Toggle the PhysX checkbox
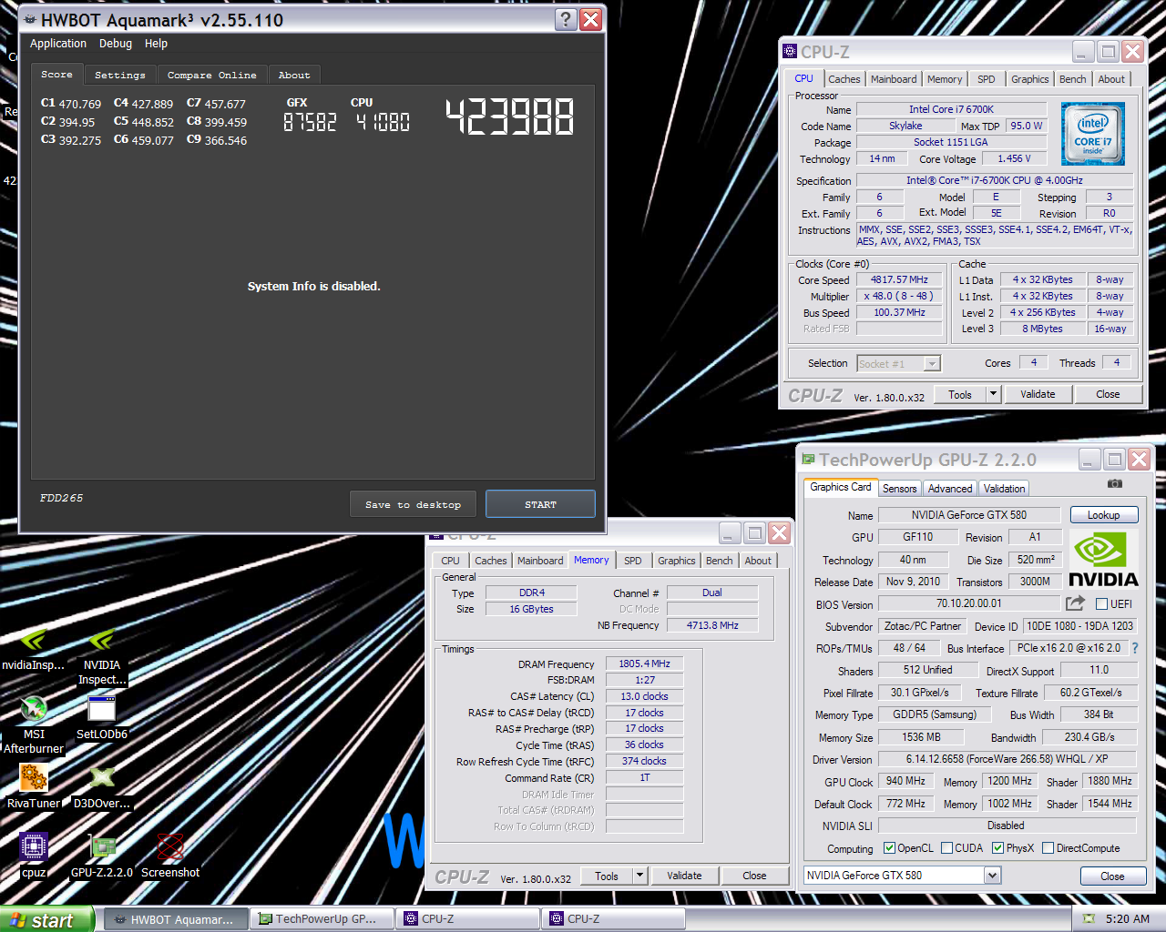Image resolution: width=1166 pixels, height=932 pixels. point(997,848)
